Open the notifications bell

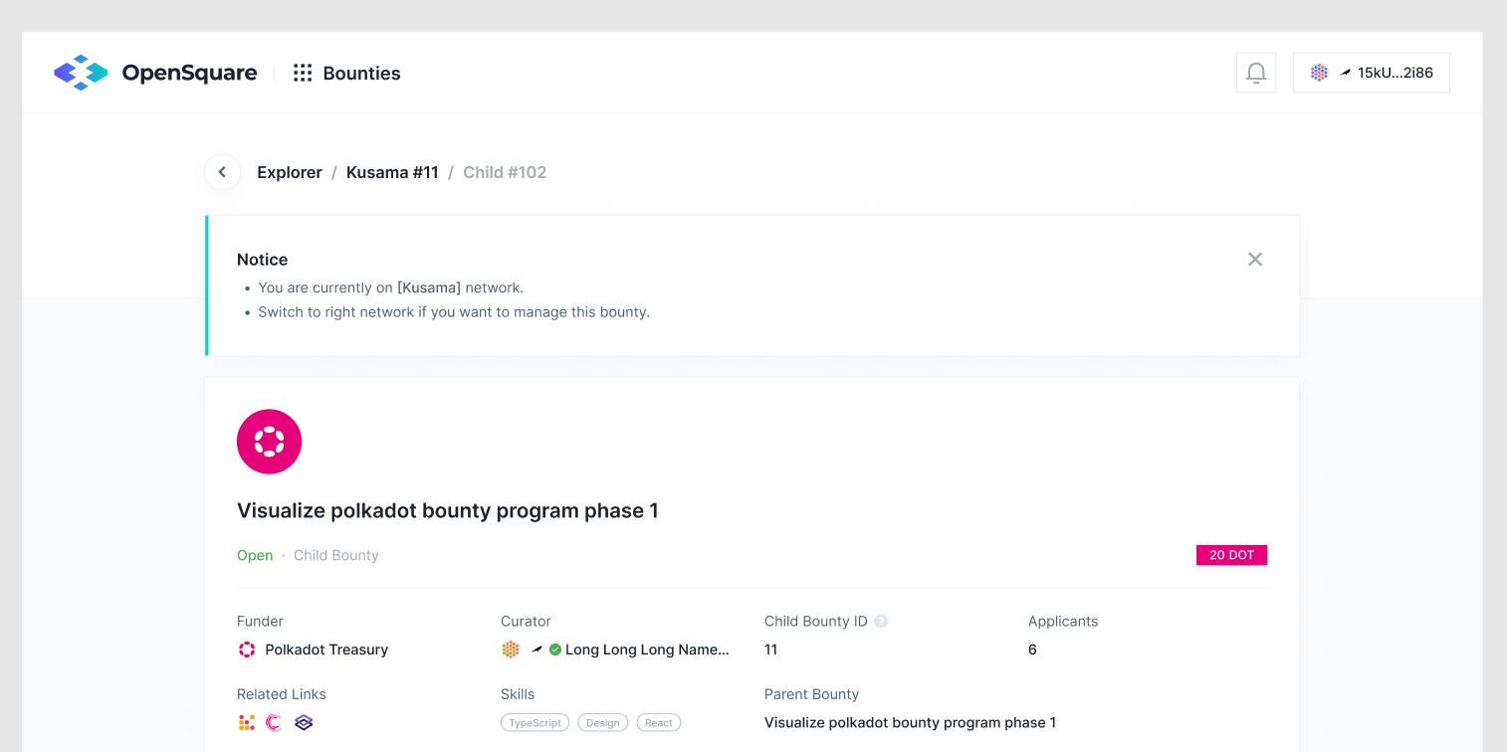tap(1256, 73)
